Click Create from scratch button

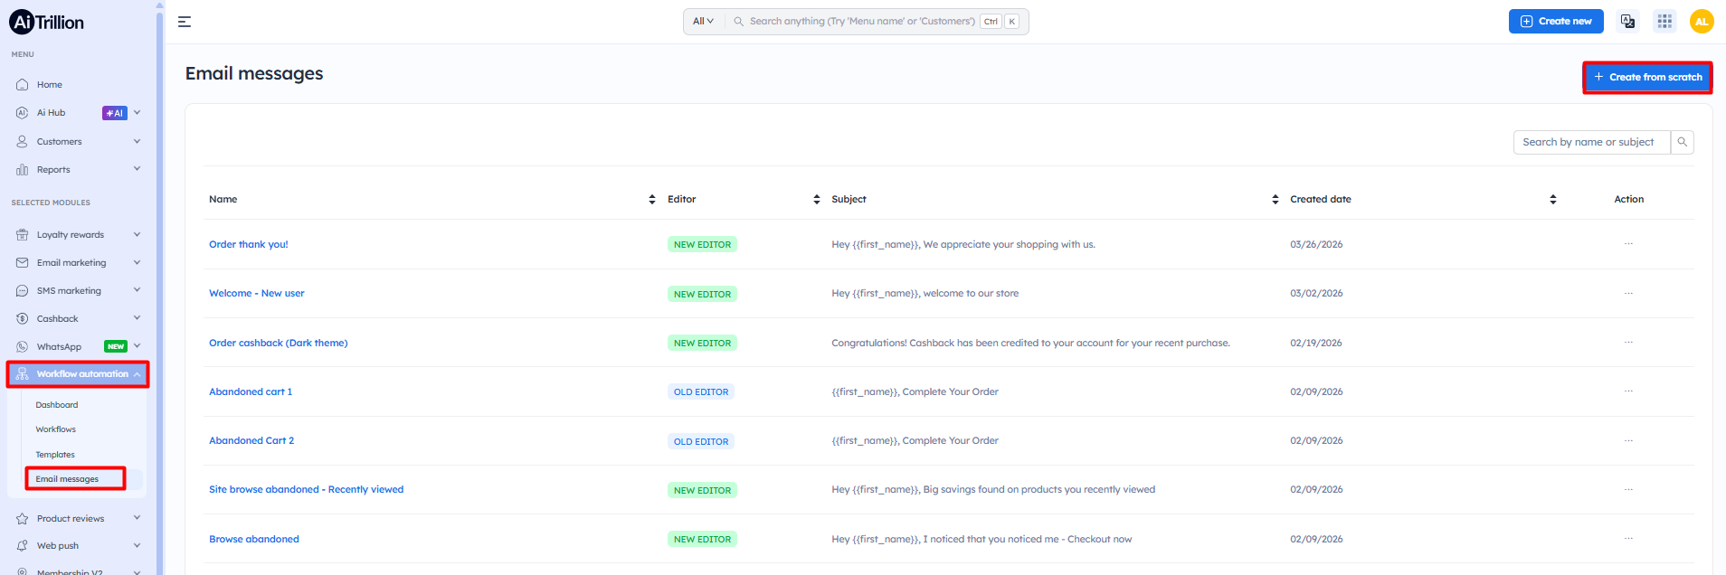coord(1646,78)
